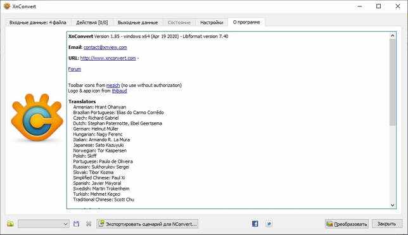The image size is (408, 235).
Task: Save script with the floppy icon
Action: click(x=76, y=224)
